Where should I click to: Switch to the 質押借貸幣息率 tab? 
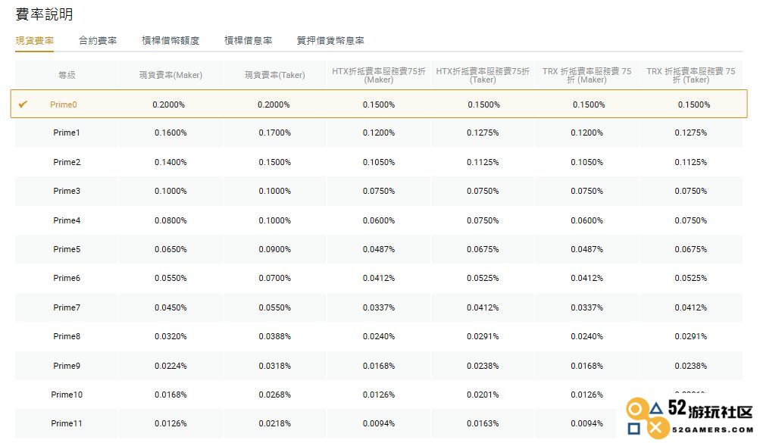[x=330, y=41]
